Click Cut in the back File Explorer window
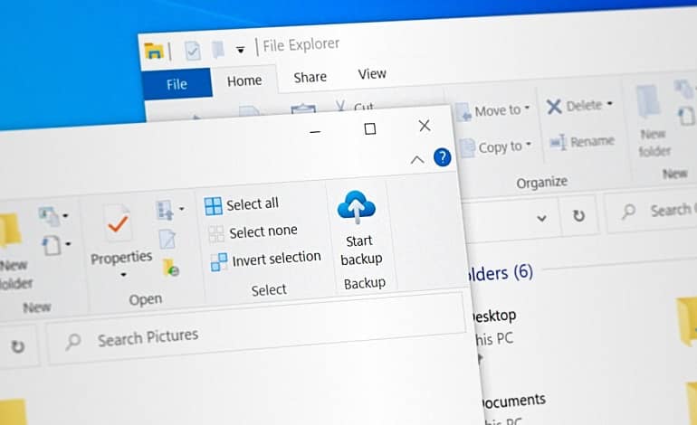This screenshot has height=425, width=697. pyautogui.click(x=354, y=107)
